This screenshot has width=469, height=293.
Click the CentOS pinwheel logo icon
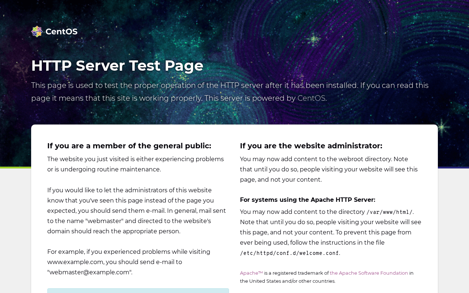point(37,31)
